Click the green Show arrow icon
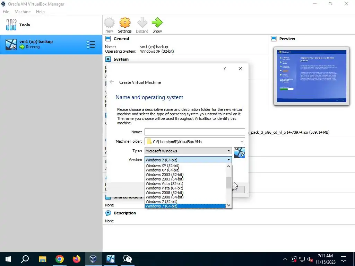Screen dimensions: 355x266 [157, 23]
